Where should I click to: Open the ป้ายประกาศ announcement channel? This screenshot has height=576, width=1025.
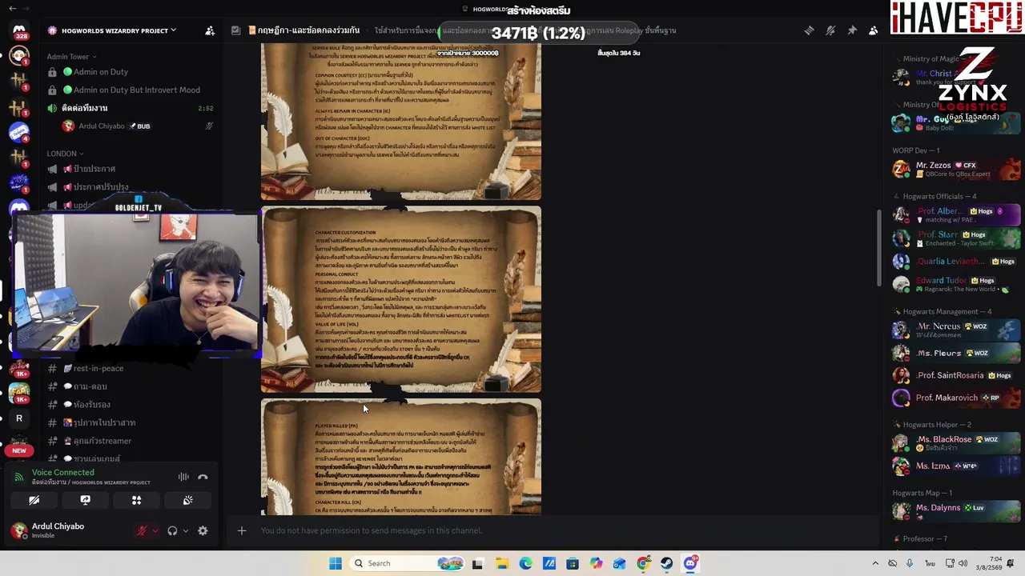(x=130, y=169)
